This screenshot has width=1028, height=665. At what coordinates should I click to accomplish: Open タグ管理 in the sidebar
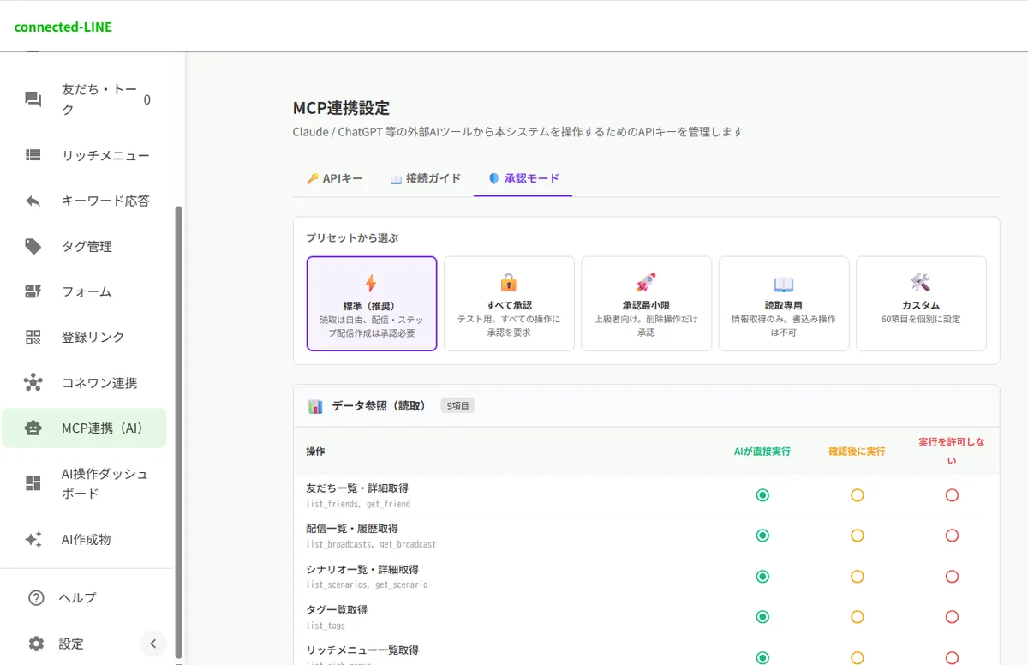tap(84, 246)
